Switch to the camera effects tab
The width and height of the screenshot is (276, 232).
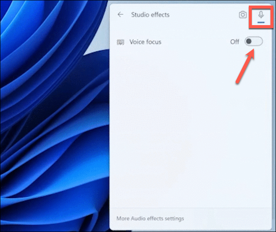tap(243, 14)
